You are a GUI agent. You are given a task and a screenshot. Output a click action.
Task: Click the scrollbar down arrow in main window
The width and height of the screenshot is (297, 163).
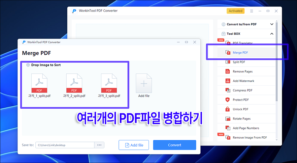click(x=277, y=140)
